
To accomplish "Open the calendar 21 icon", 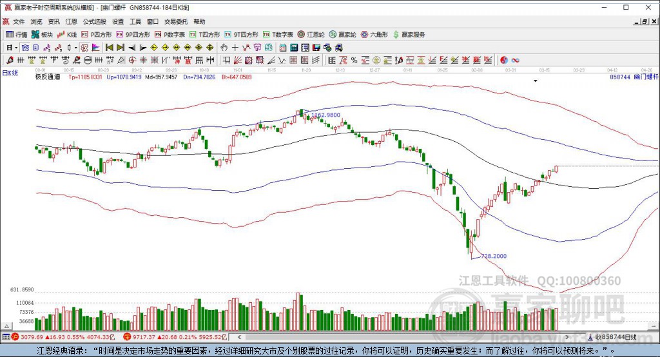I will pyautogui.click(x=283, y=48).
